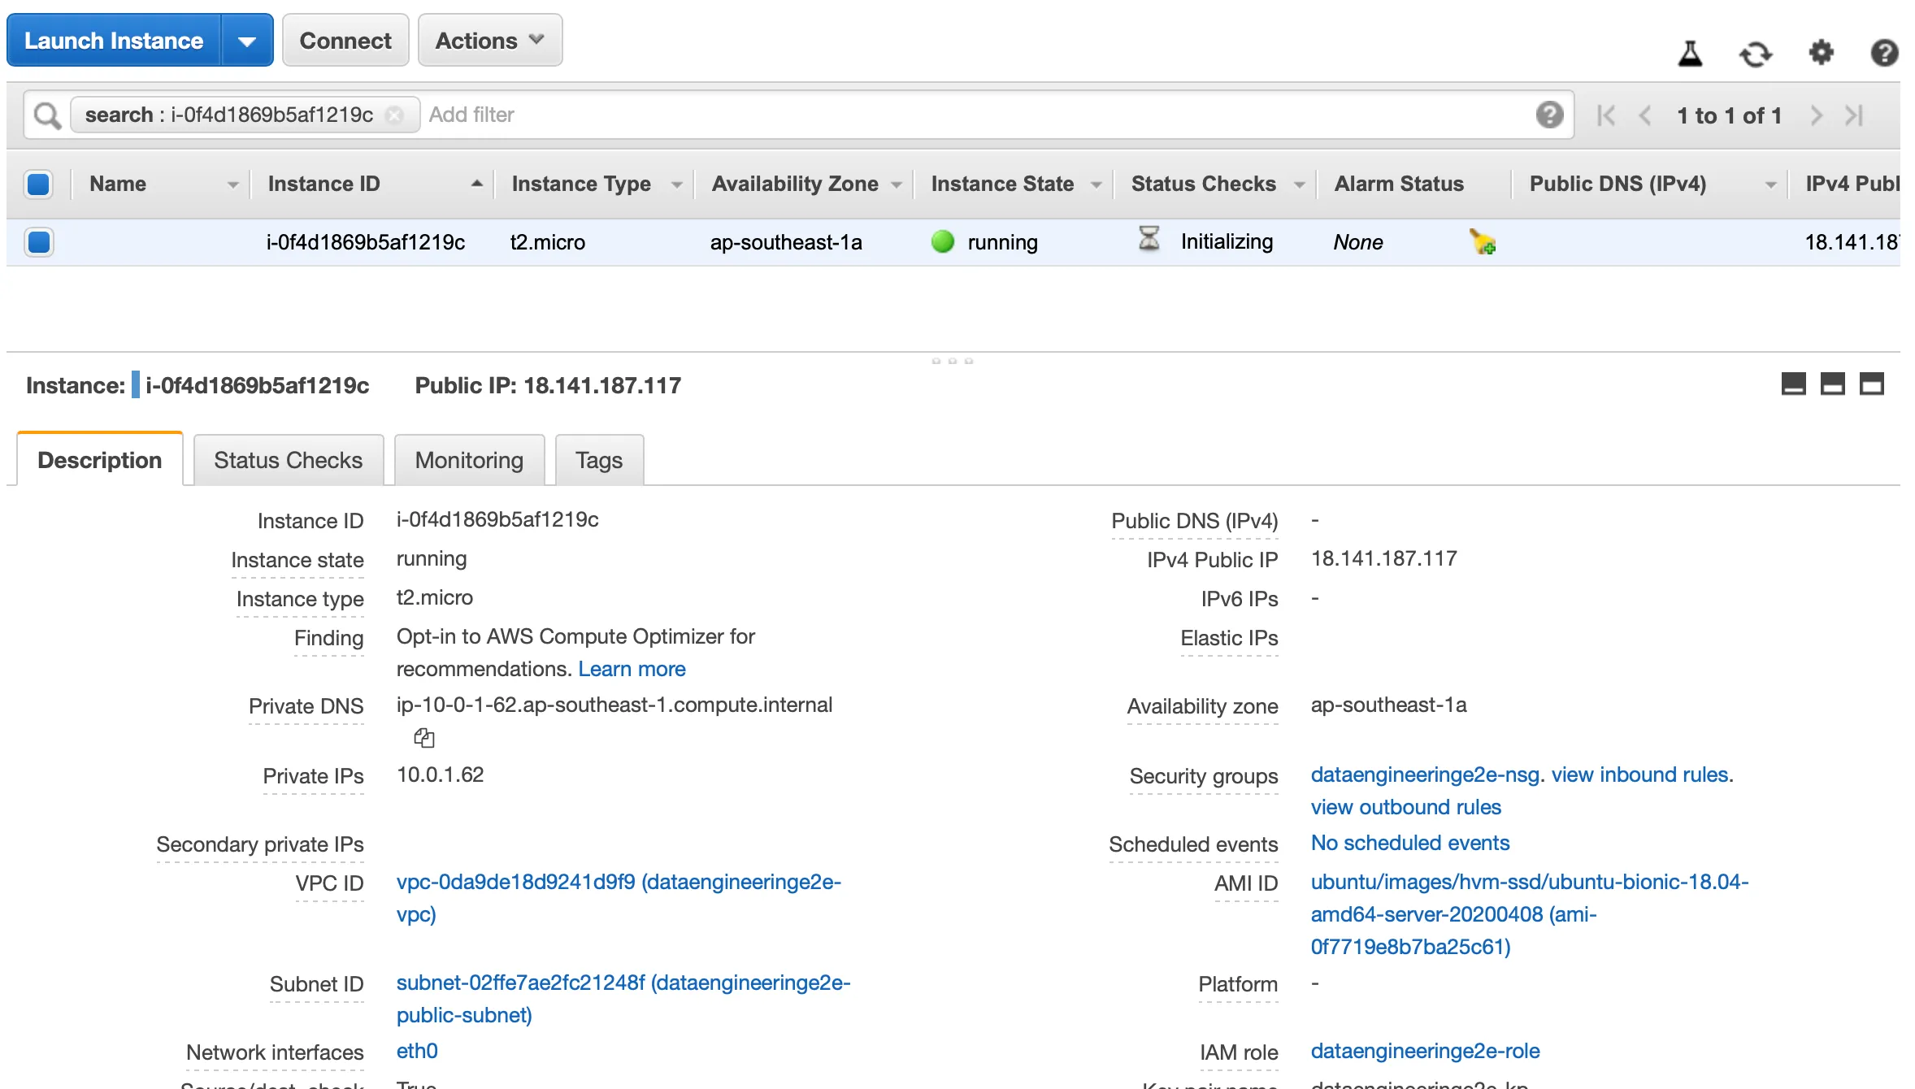Open the filter bar help icon
1915x1089 pixels.
tap(1549, 115)
